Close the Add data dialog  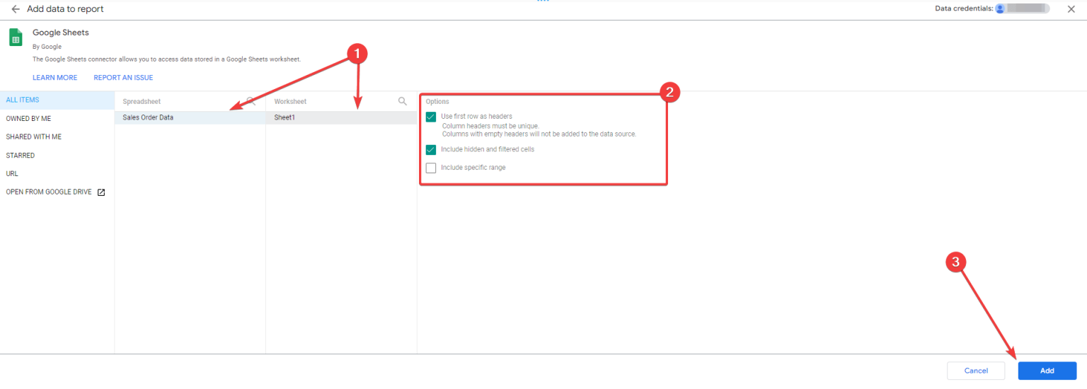coord(1071,9)
